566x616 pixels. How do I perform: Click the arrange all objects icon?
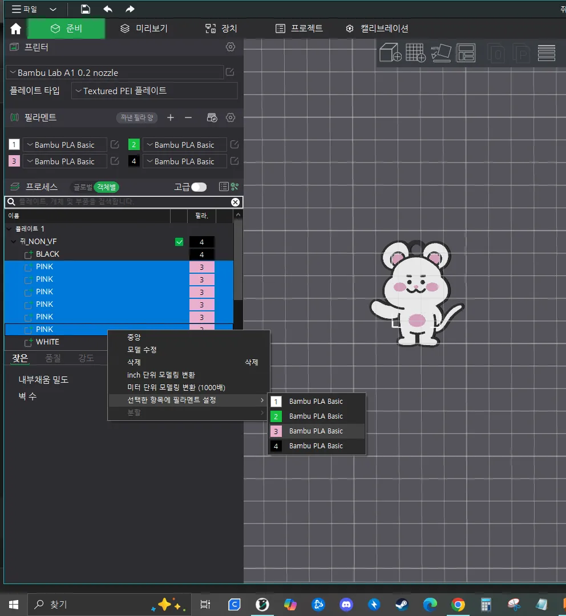(466, 52)
